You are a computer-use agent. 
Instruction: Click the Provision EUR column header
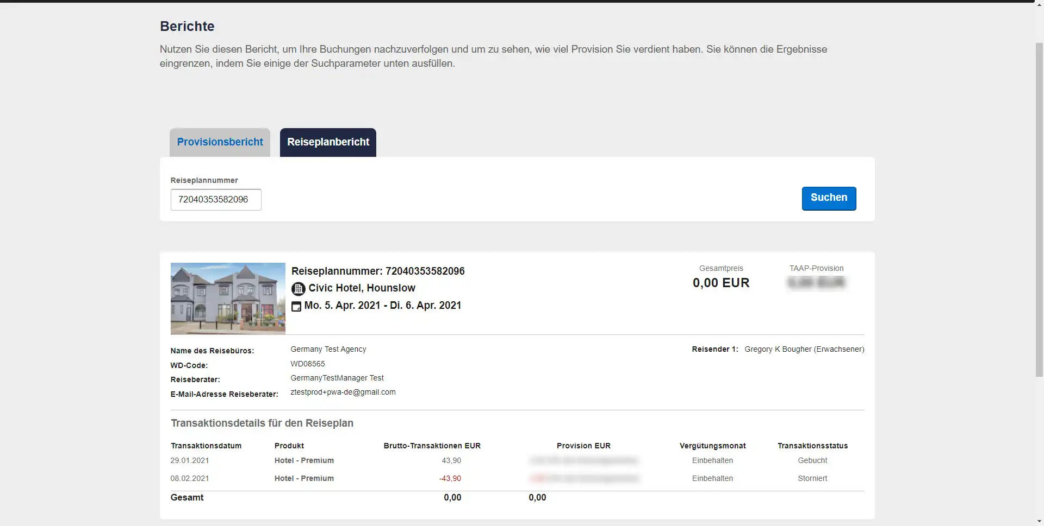583,446
